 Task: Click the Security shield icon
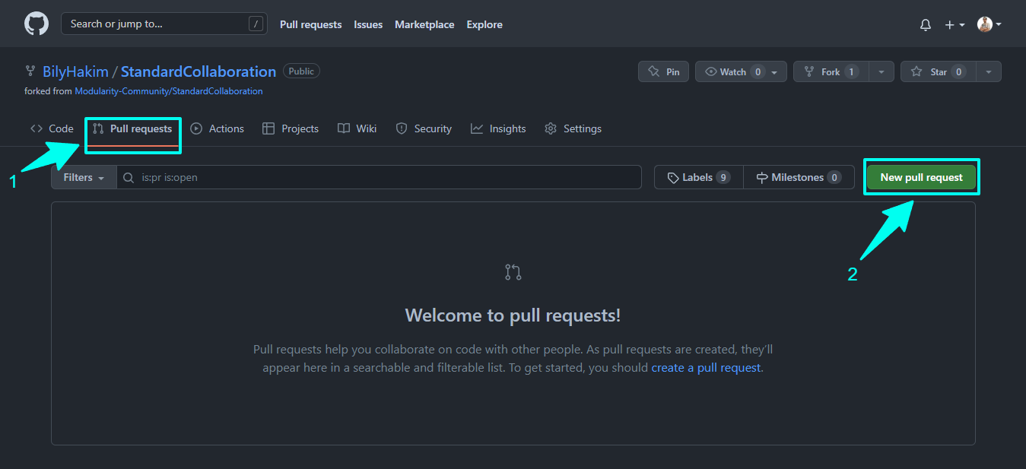[x=423, y=128]
